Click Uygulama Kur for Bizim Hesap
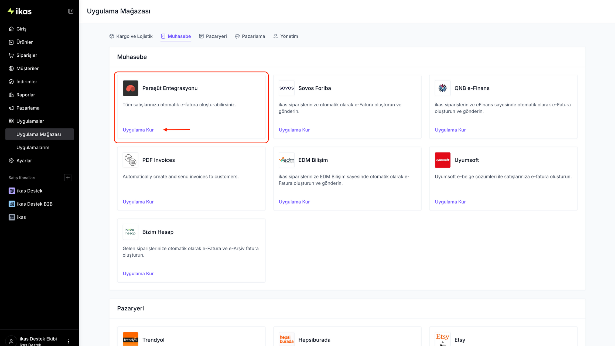 tap(138, 274)
